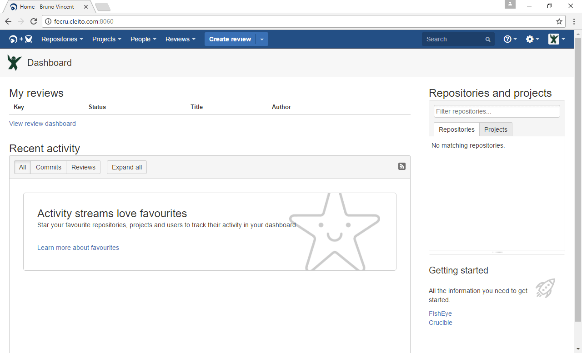Open the Help question mark menu
582x353 pixels.
(510, 39)
